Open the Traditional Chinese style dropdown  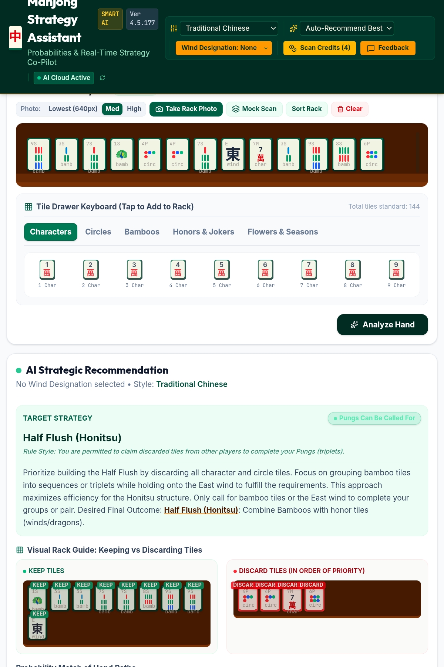(x=229, y=28)
